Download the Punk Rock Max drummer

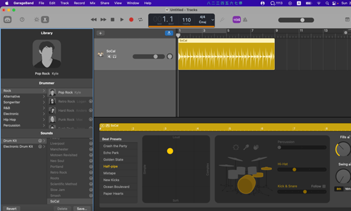point(90,120)
